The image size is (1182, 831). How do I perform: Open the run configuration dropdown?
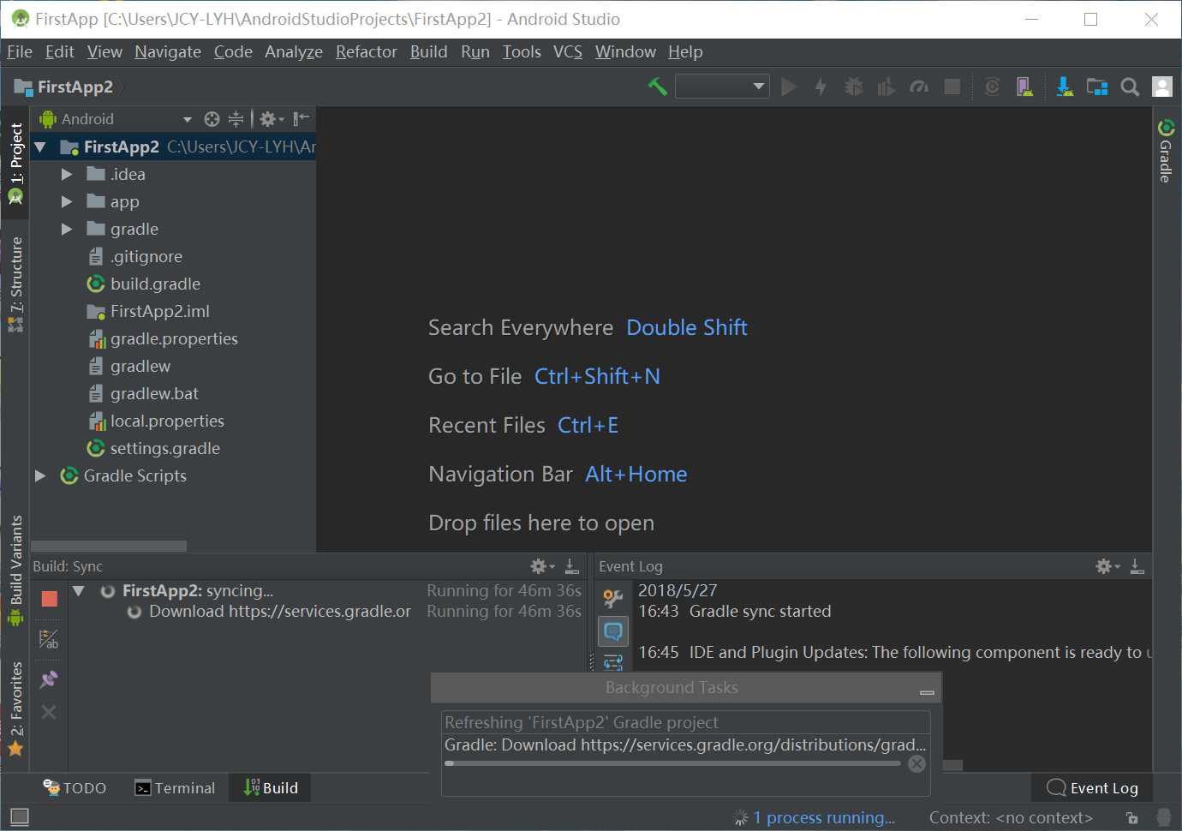[x=722, y=87]
